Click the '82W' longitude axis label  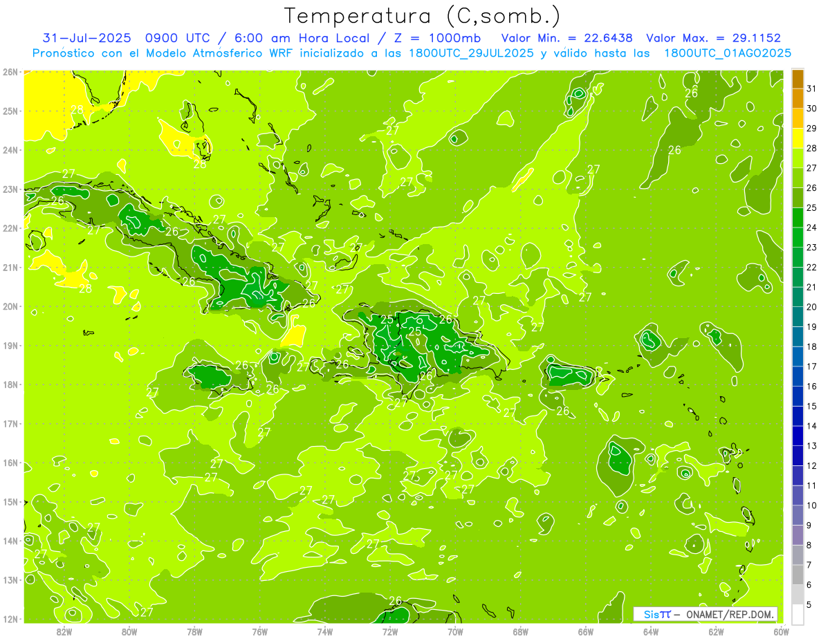64,631
